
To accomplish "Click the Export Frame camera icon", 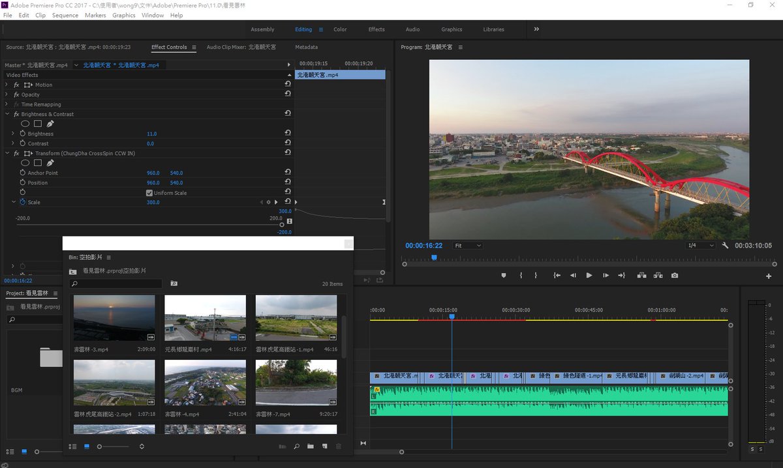I will click(x=675, y=276).
